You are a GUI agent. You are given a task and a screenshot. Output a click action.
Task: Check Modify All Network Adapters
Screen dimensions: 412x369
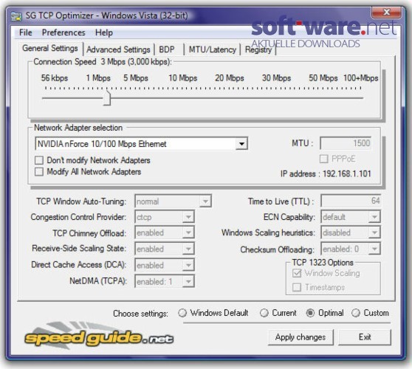click(x=39, y=172)
